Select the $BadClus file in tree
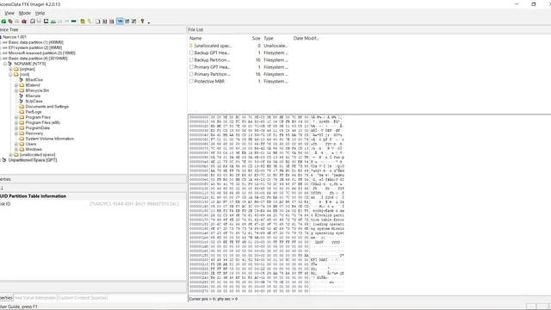The image size is (551, 310). [x=34, y=80]
